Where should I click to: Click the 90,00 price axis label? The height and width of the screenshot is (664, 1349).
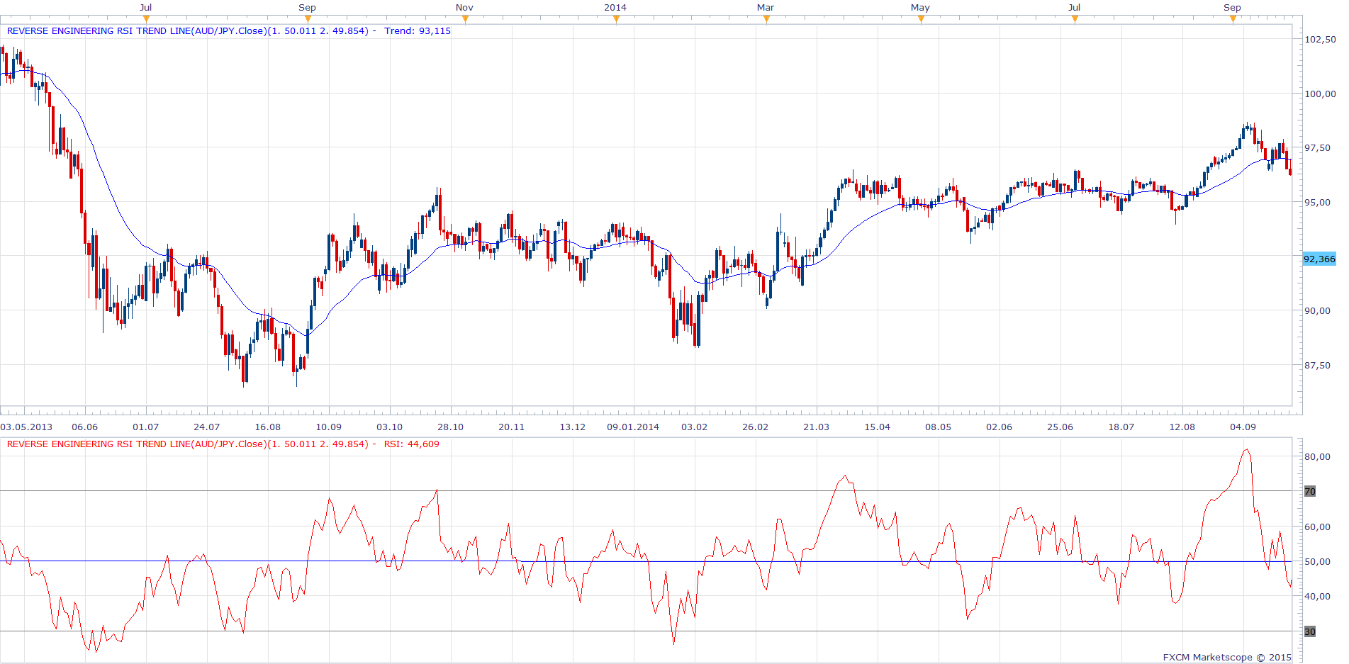click(x=1318, y=310)
